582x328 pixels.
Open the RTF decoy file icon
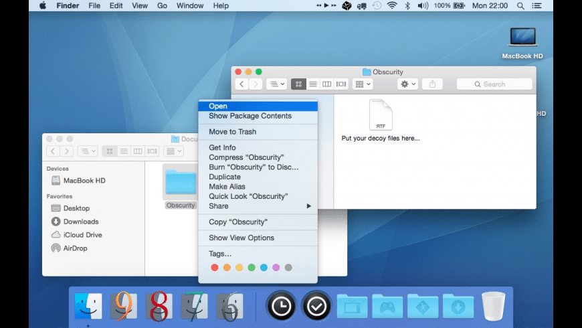coord(380,115)
